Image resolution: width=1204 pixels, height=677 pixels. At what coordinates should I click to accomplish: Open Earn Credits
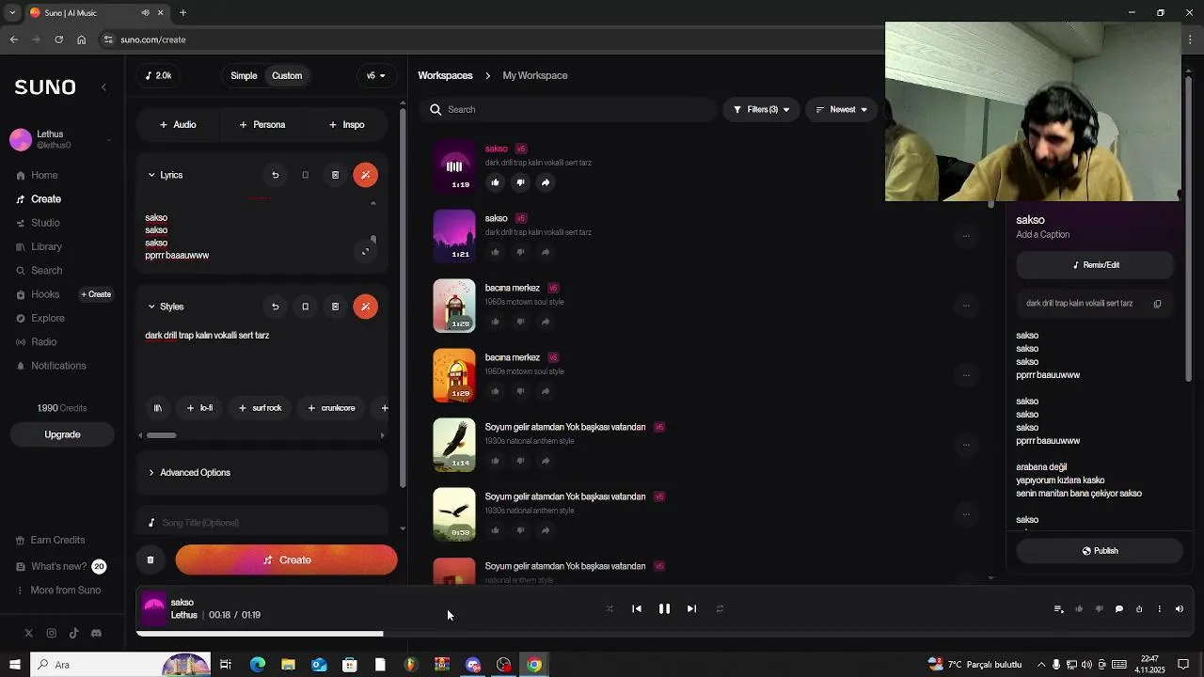(x=51, y=541)
